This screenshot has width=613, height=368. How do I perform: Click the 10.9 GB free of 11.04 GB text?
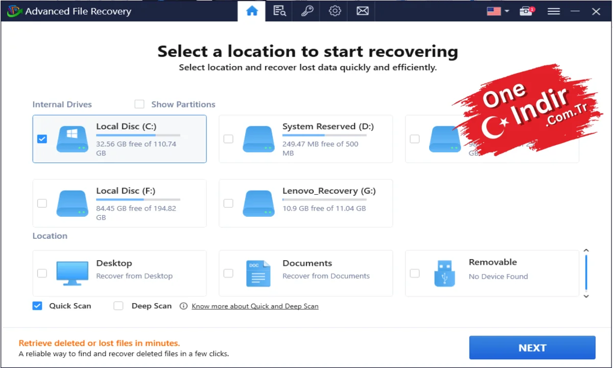324,208
